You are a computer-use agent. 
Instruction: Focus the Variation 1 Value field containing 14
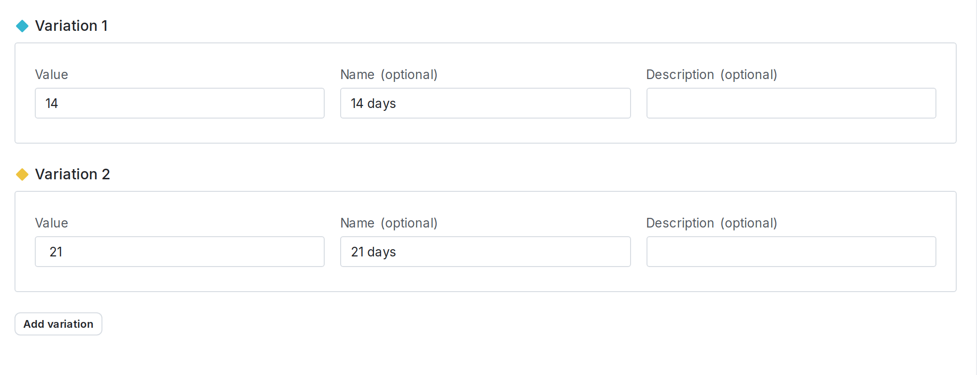click(x=180, y=103)
